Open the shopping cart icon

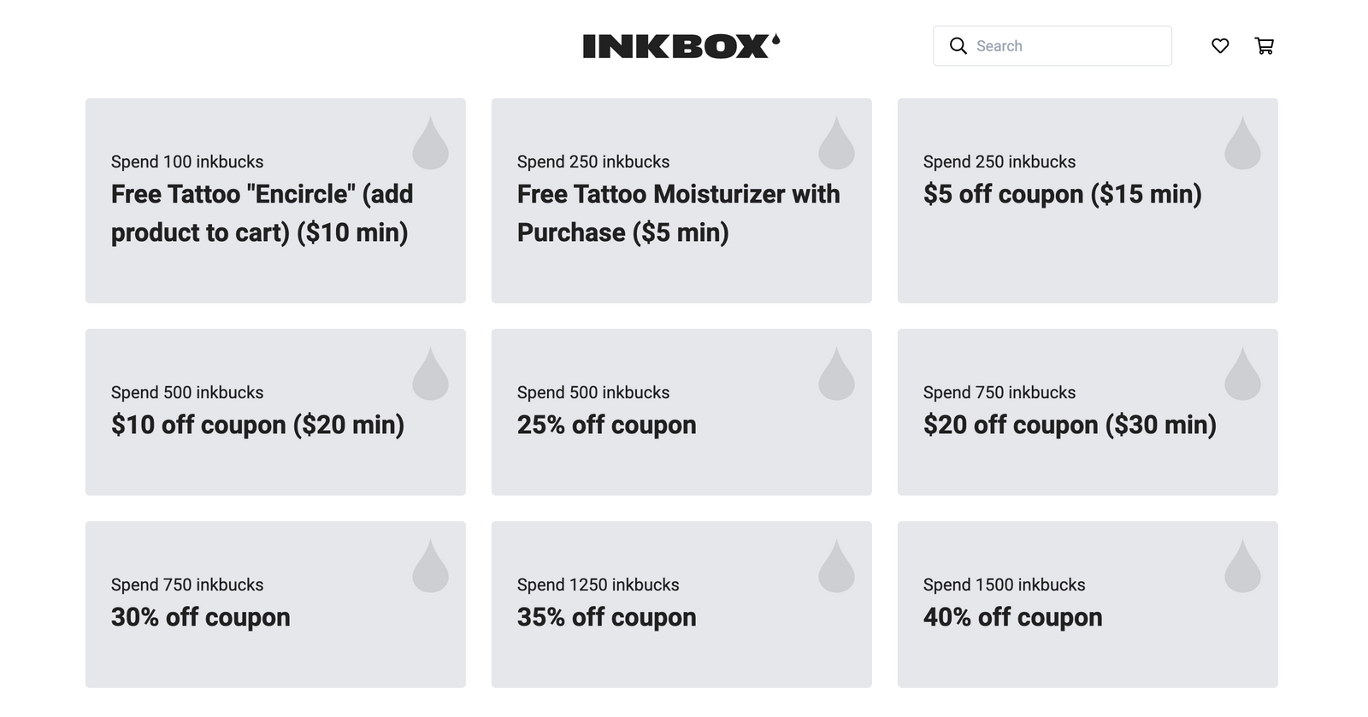1264,46
